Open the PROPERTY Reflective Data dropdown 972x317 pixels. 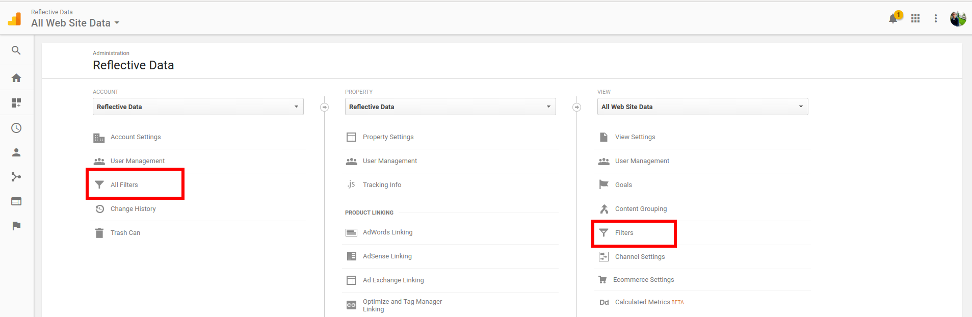pos(451,107)
